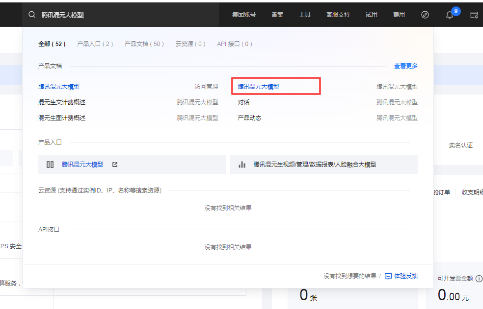This screenshot has width=483, height=309.
Task: Open 腾讯混元生视频/管理/数据报表/人脸融合大模型 entry
Action: [324, 165]
